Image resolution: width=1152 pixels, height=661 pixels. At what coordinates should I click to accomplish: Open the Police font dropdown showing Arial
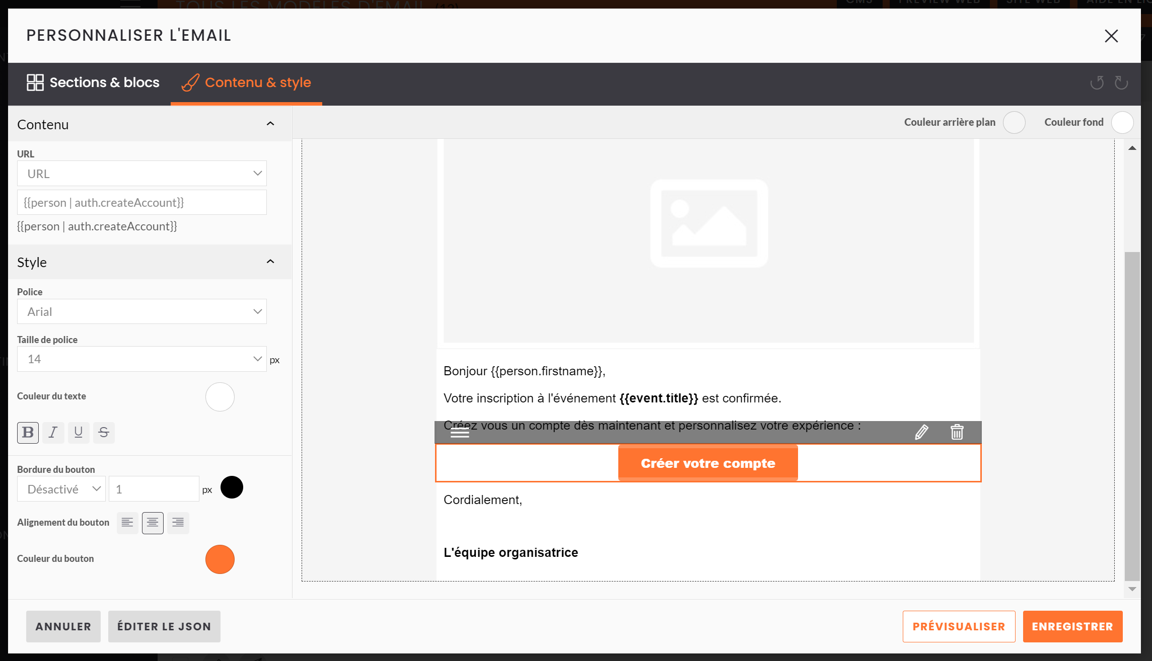click(142, 311)
